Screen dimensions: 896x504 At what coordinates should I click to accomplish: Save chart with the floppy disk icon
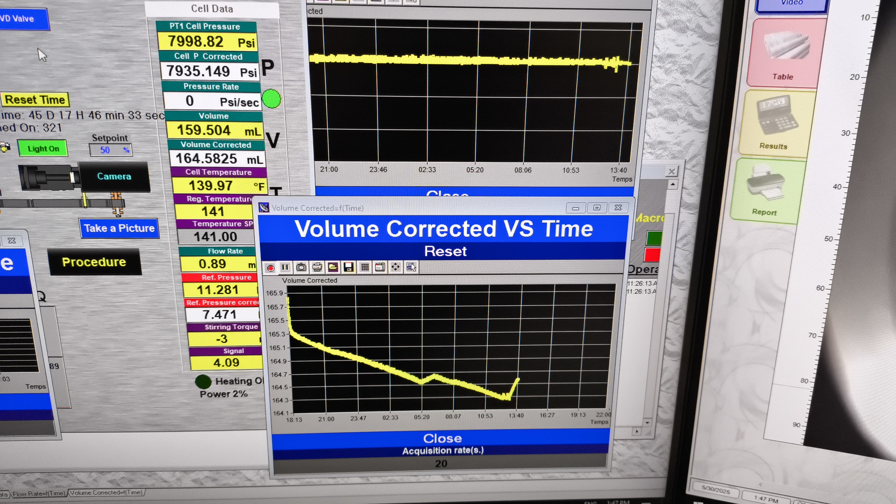[x=348, y=267]
